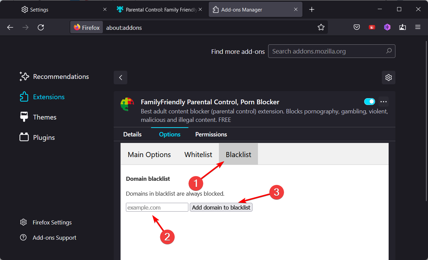Click Add domain to blacklist button

point(221,207)
